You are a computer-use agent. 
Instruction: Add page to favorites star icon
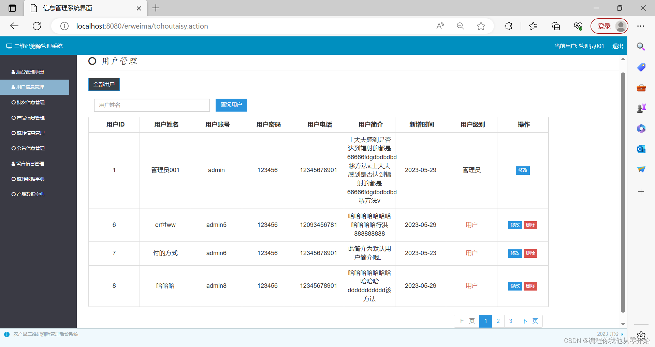(x=481, y=26)
